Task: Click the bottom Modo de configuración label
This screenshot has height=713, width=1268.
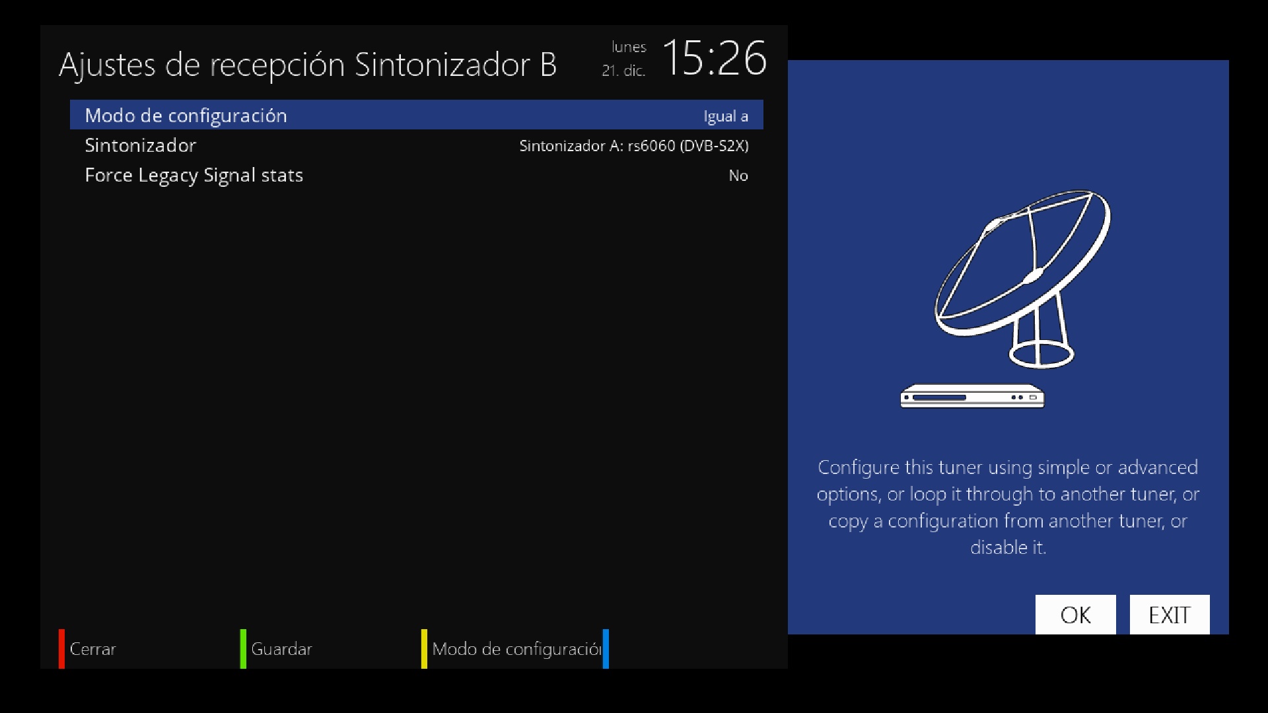Action: pyautogui.click(x=516, y=650)
